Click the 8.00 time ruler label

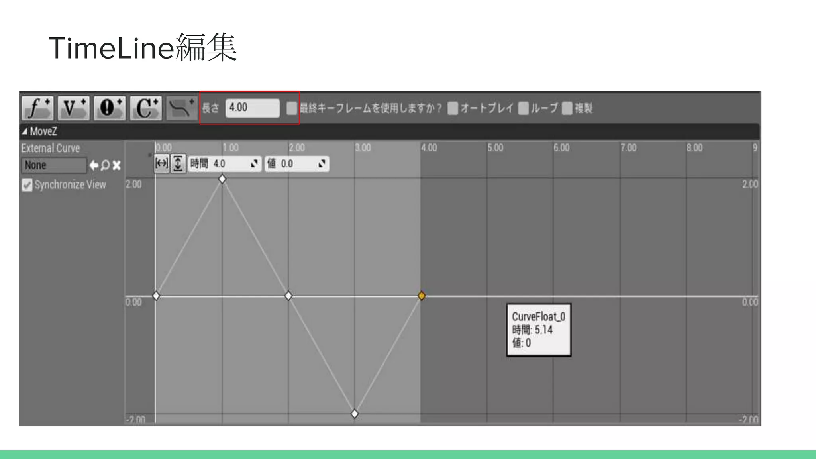coord(694,148)
